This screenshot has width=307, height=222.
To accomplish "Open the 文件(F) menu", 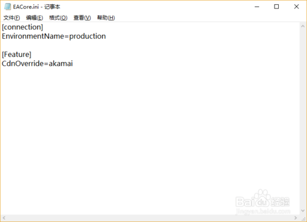I will pos(12,18).
